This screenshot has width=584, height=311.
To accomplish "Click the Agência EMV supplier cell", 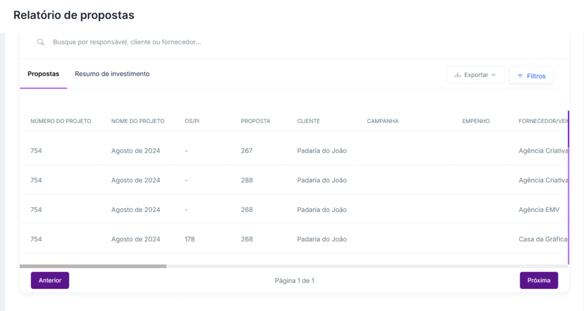I will (538, 210).
